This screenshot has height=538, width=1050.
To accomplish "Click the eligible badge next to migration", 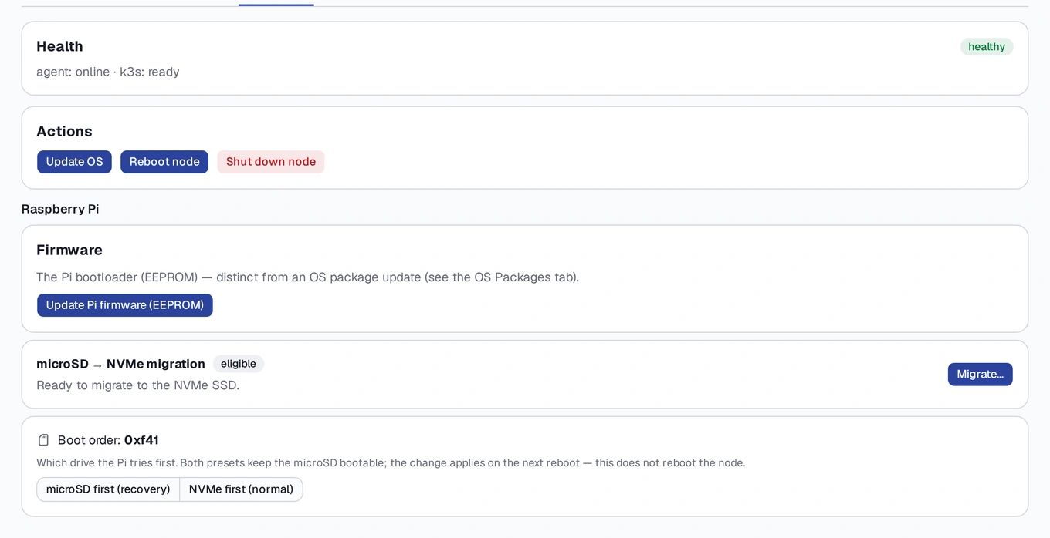I will point(239,364).
